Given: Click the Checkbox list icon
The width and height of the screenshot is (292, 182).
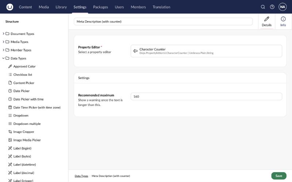Looking at the screenshot, I should tap(10, 75).
